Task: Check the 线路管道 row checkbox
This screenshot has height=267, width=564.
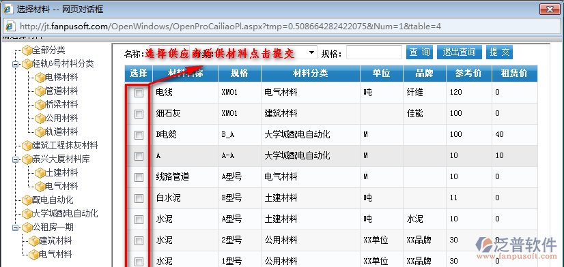Action: pyautogui.click(x=139, y=177)
